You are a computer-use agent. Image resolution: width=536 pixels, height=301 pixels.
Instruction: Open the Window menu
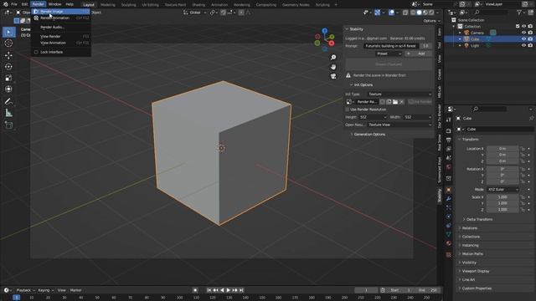(54, 4)
